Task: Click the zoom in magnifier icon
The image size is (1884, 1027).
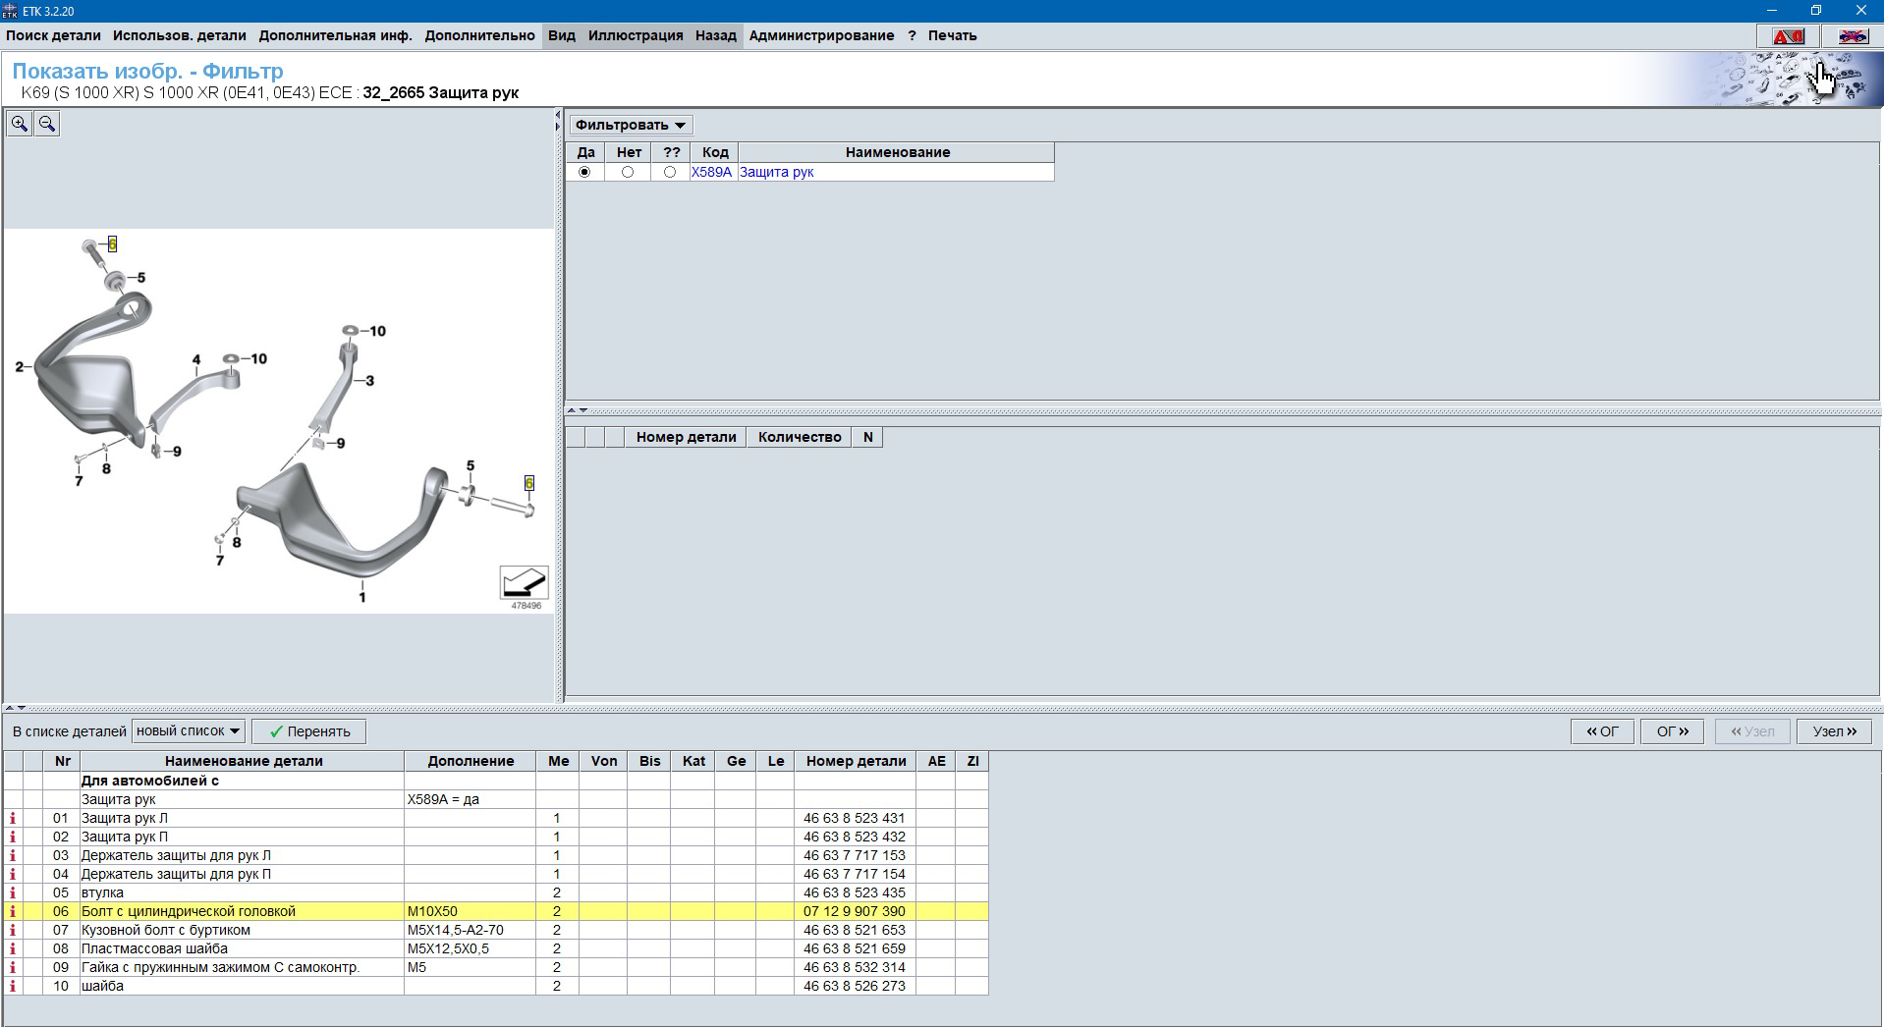Action: pyautogui.click(x=20, y=124)
